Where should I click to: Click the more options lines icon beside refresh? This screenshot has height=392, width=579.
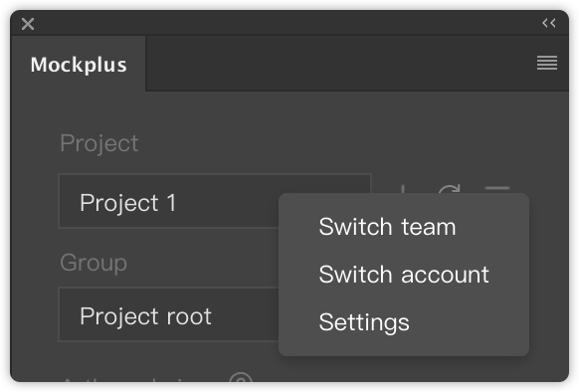pyautogui.click(x=497, y=189)
